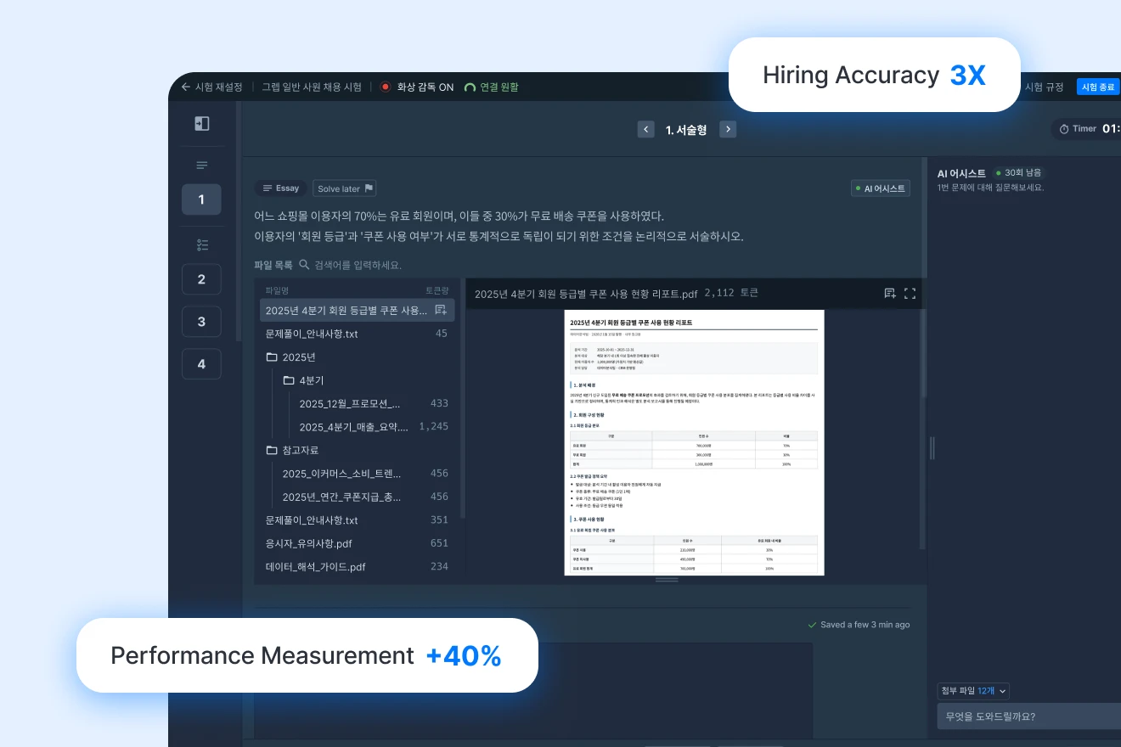The height and width of the screenshot is (747, 1121).
Task: Click the 토큰량 column header
Action: click(437, 290)
